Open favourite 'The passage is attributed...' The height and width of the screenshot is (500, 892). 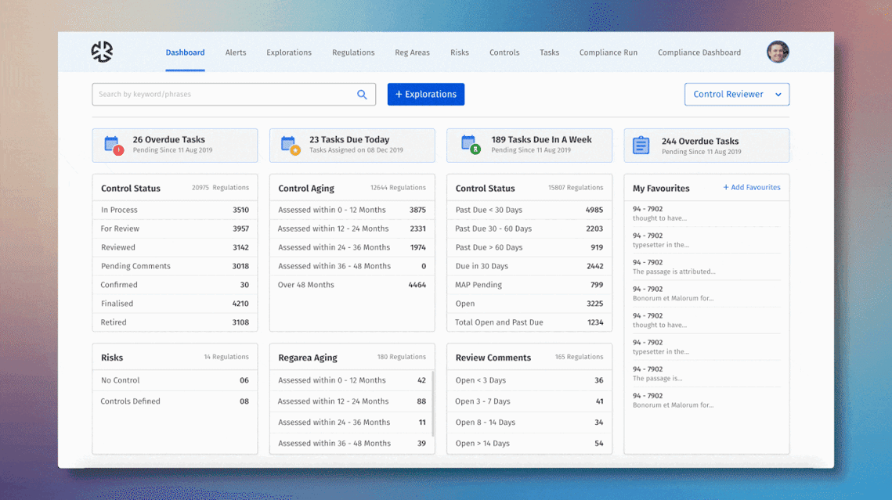[706, 267]
